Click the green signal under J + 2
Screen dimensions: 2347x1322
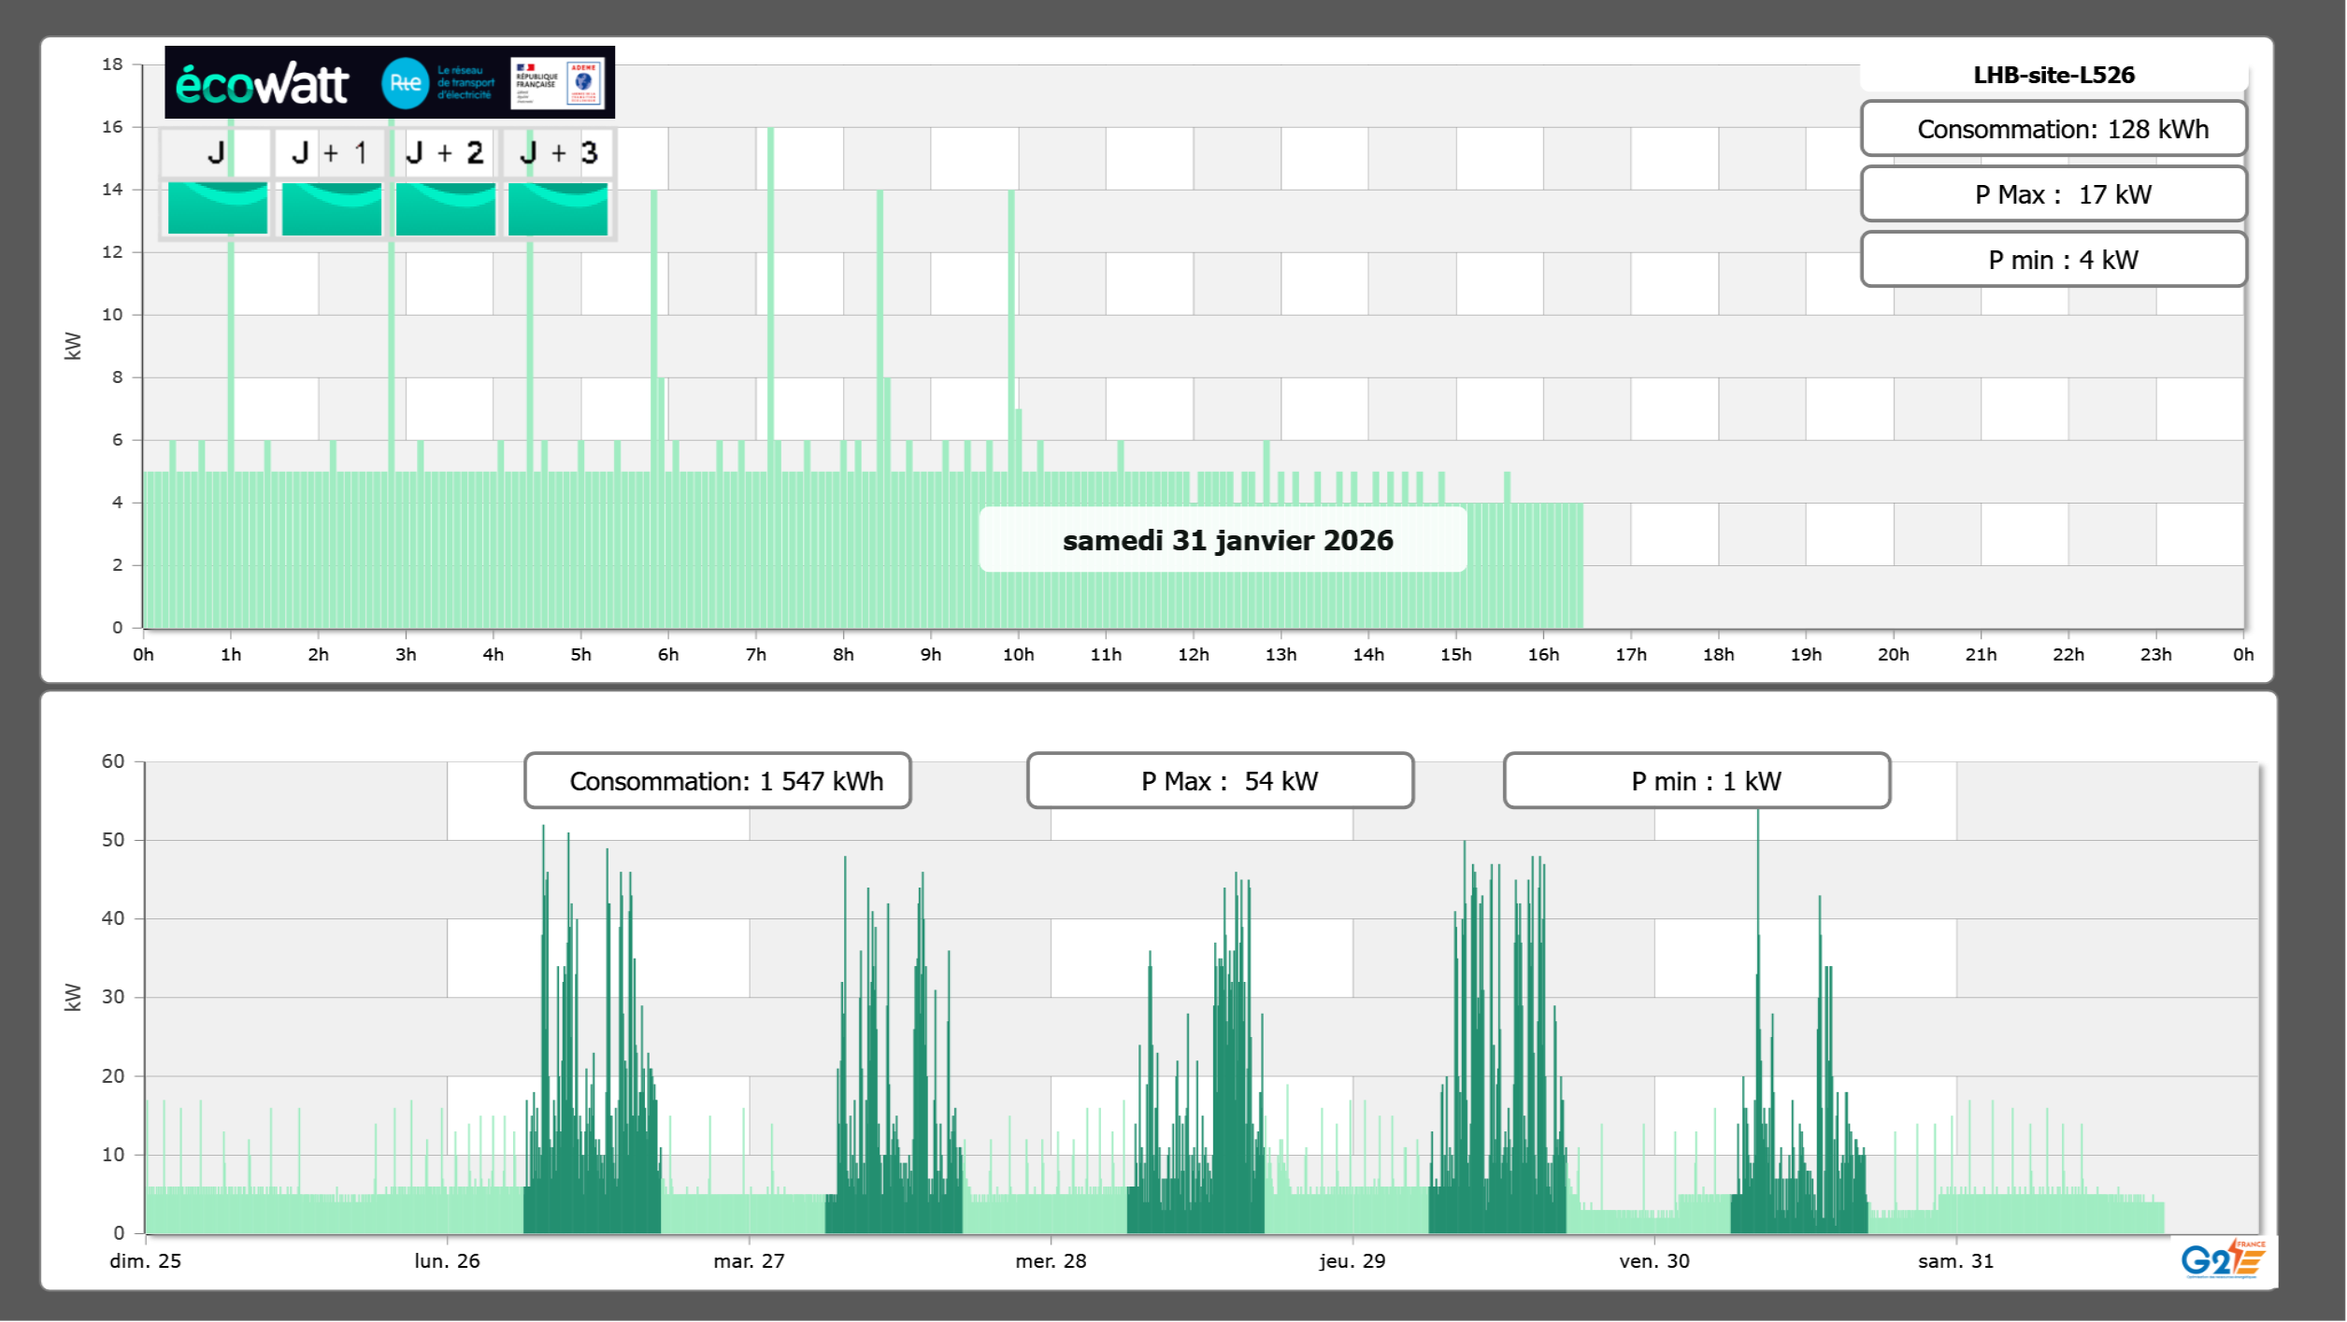(x=446, y=208)
